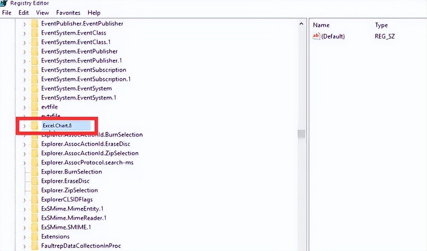Open the Help menu
Viewport: 427px width, 251px height.
click(x=94, y=13)
